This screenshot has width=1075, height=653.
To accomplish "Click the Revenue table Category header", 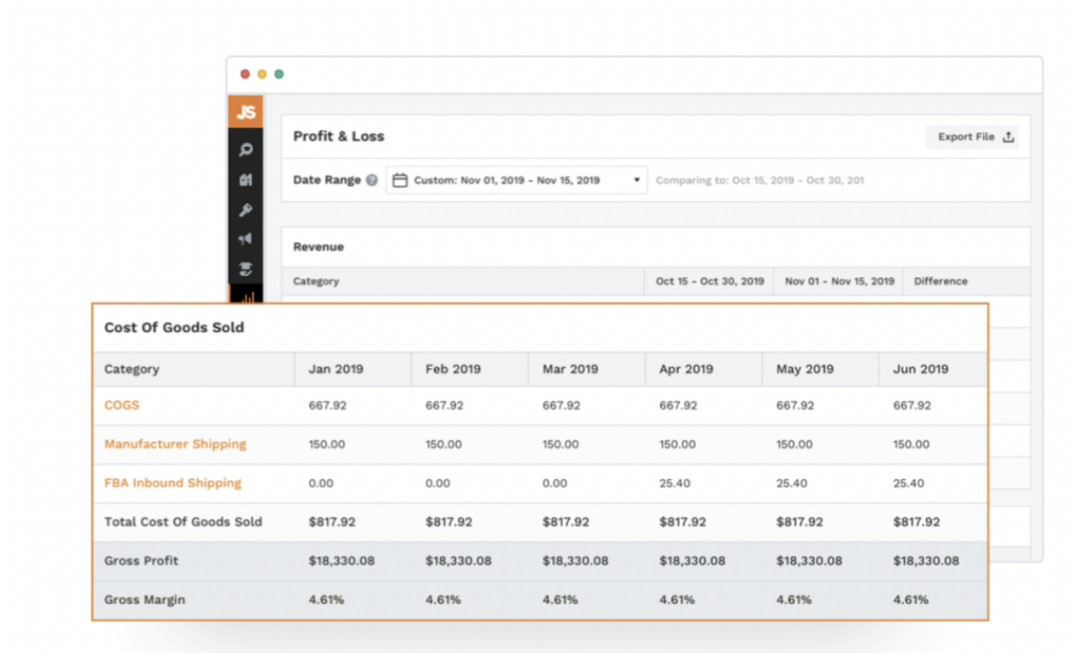I will (x=316, y=281).
